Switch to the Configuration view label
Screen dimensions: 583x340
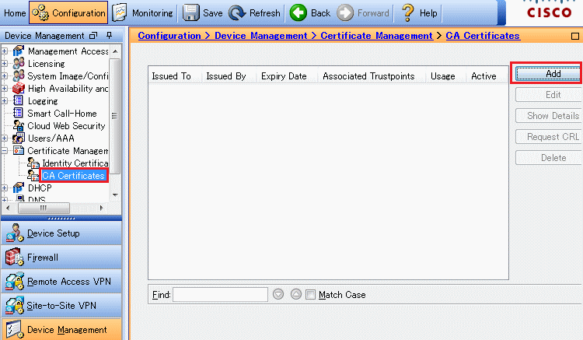[x=79, y=13]
